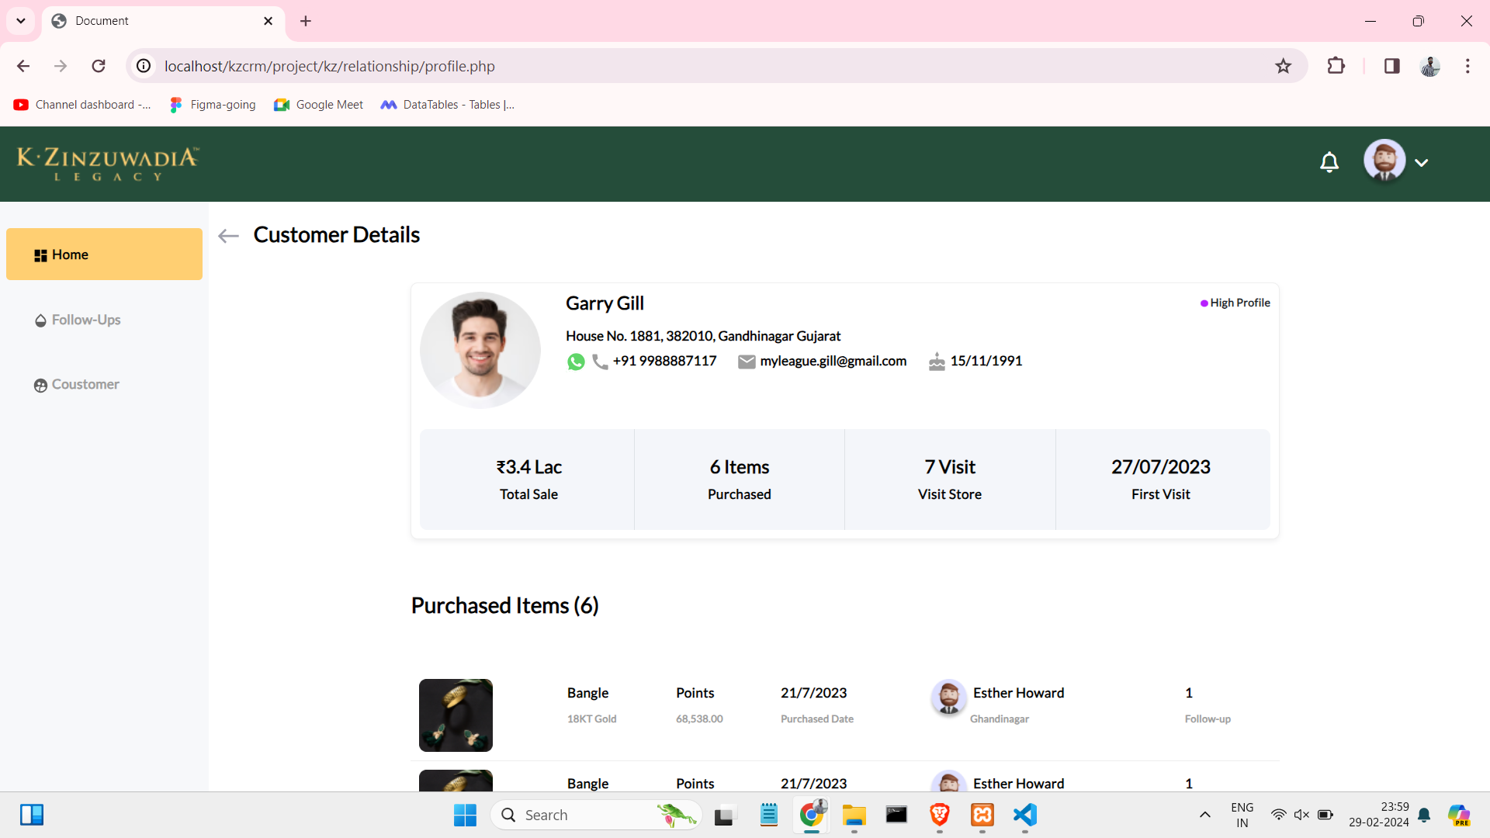Toggle the High Profile status indicator
Screen dimensions: 1490x838
[x=1204, y=303]
